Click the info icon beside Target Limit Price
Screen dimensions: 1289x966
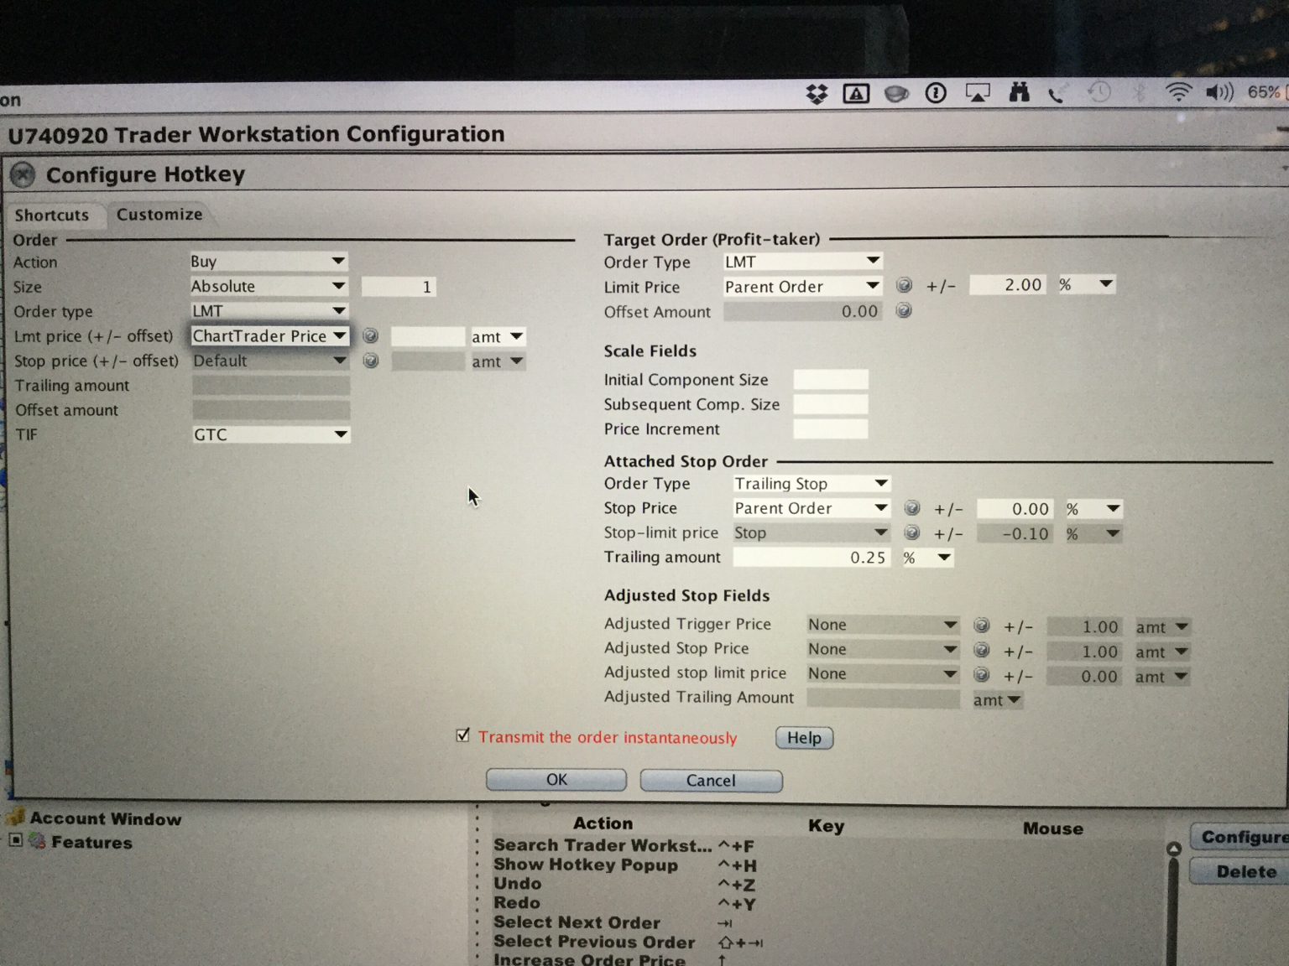pos(904,285)
